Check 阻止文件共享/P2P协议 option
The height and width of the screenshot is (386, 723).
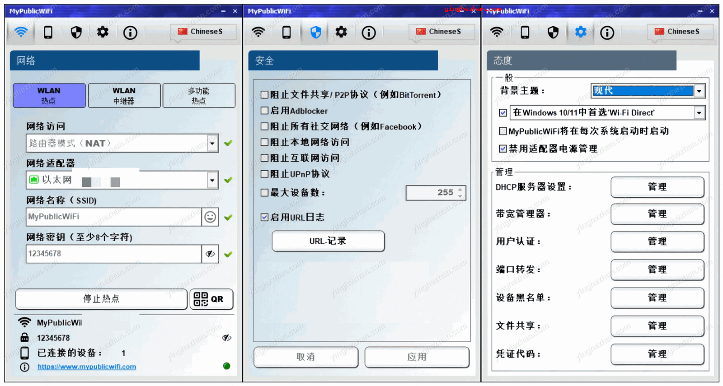[x=265, y=95]
